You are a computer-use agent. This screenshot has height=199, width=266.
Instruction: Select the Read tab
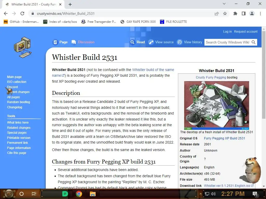point(141,42)
